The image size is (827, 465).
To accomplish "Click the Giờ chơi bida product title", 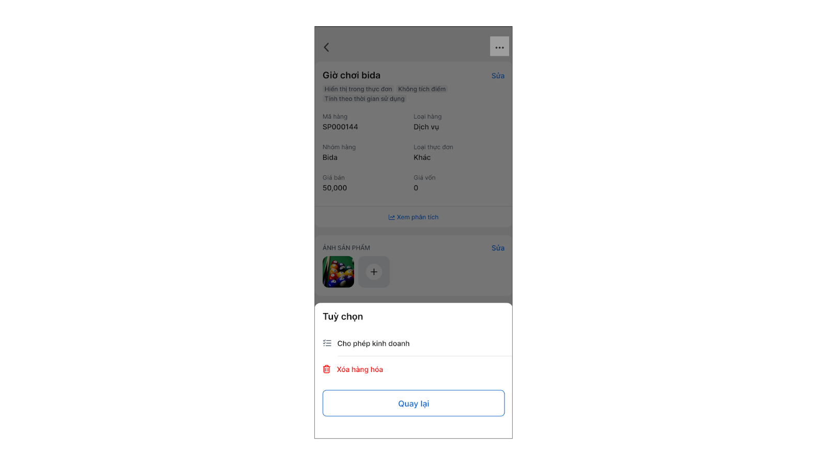I will click(x=351, y=75).
